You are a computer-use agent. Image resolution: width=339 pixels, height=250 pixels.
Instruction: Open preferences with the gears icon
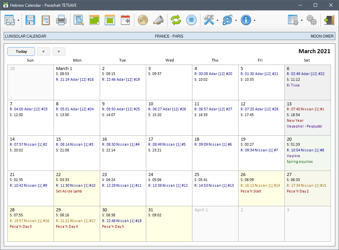point(312,20)
